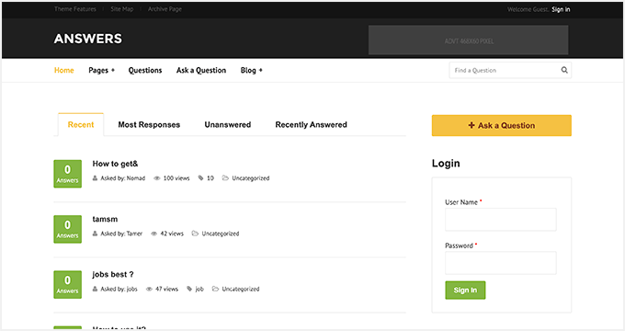Expand the Pages menu

tap(101, 70)
